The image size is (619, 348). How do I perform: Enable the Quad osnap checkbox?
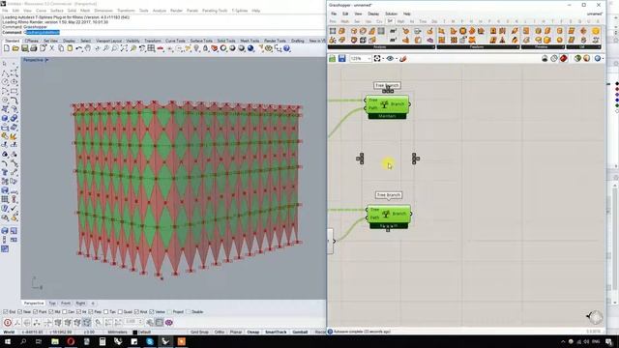(x=120, y=311)
